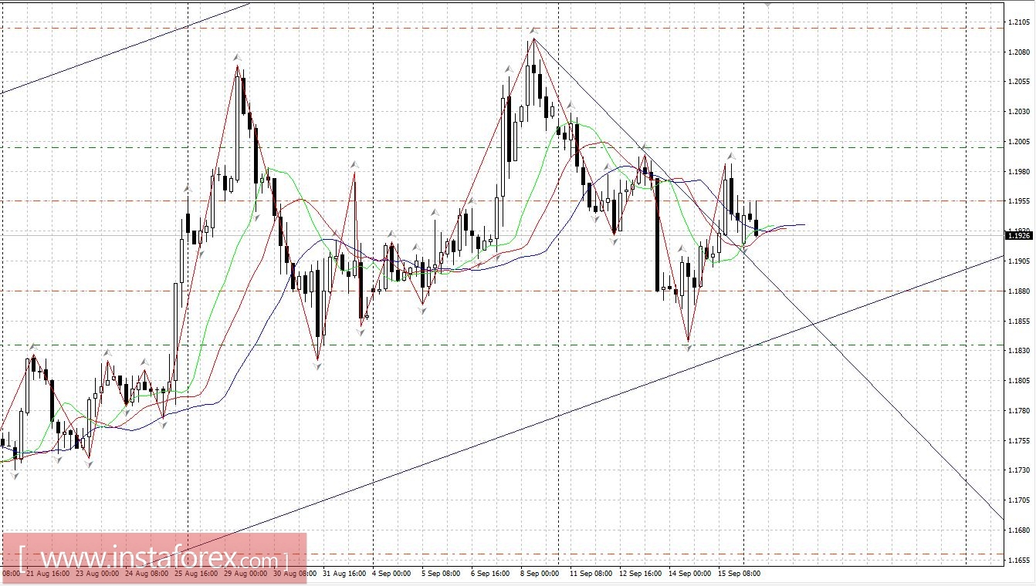Select the 1.1655 price axis label

point(1020,560)
